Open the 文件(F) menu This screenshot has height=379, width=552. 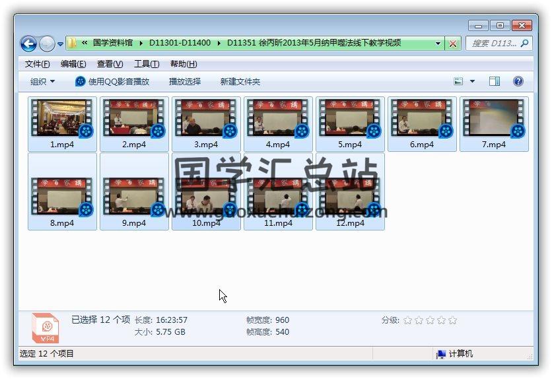(x=38, y=64)
